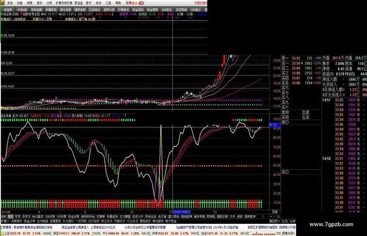Image resolution: width=367 pixels, height=236 pixels.
Task: Select the 私募进场 indicator tab
Action: pos(112,217)
